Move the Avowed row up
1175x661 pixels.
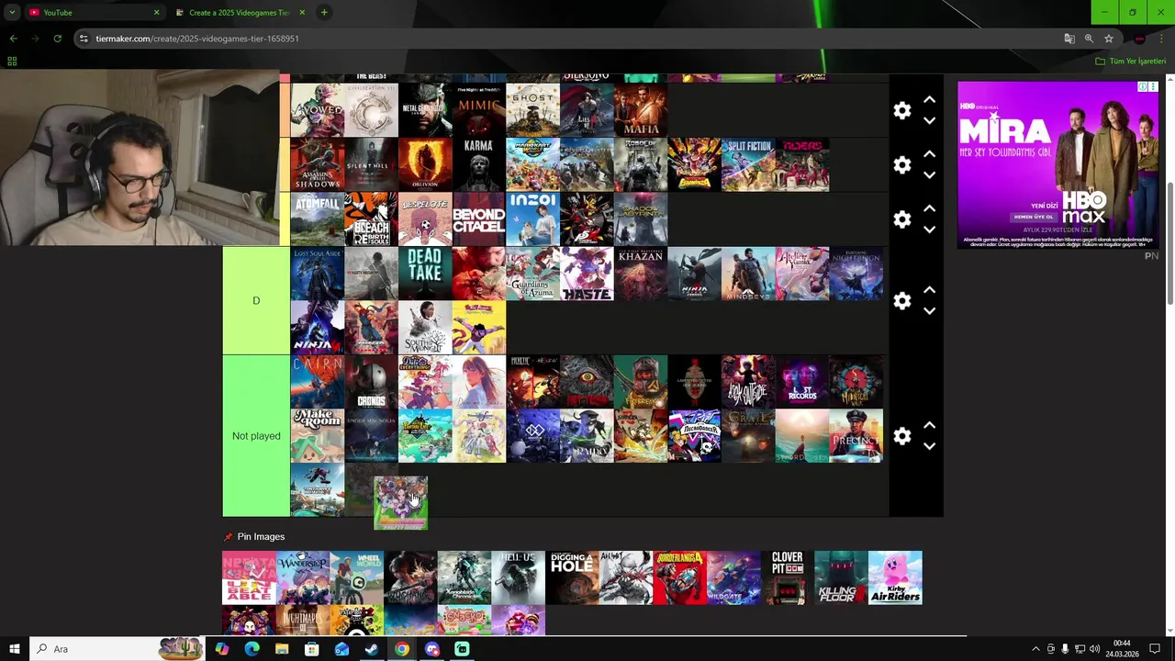pyautogui.click(x=929, y=100)
